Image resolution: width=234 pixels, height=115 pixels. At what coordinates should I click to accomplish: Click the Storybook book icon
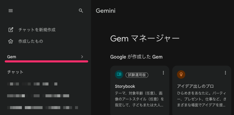pos(119,74)
